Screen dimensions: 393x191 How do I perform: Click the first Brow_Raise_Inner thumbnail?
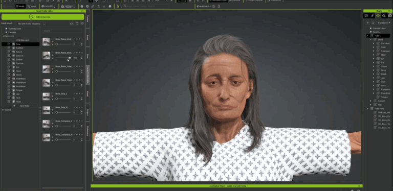[47, 42]
